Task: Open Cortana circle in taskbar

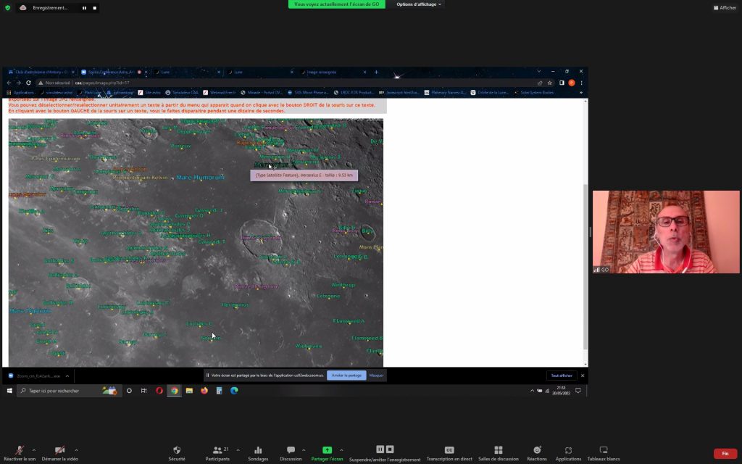Action: (x=129, y=391)
